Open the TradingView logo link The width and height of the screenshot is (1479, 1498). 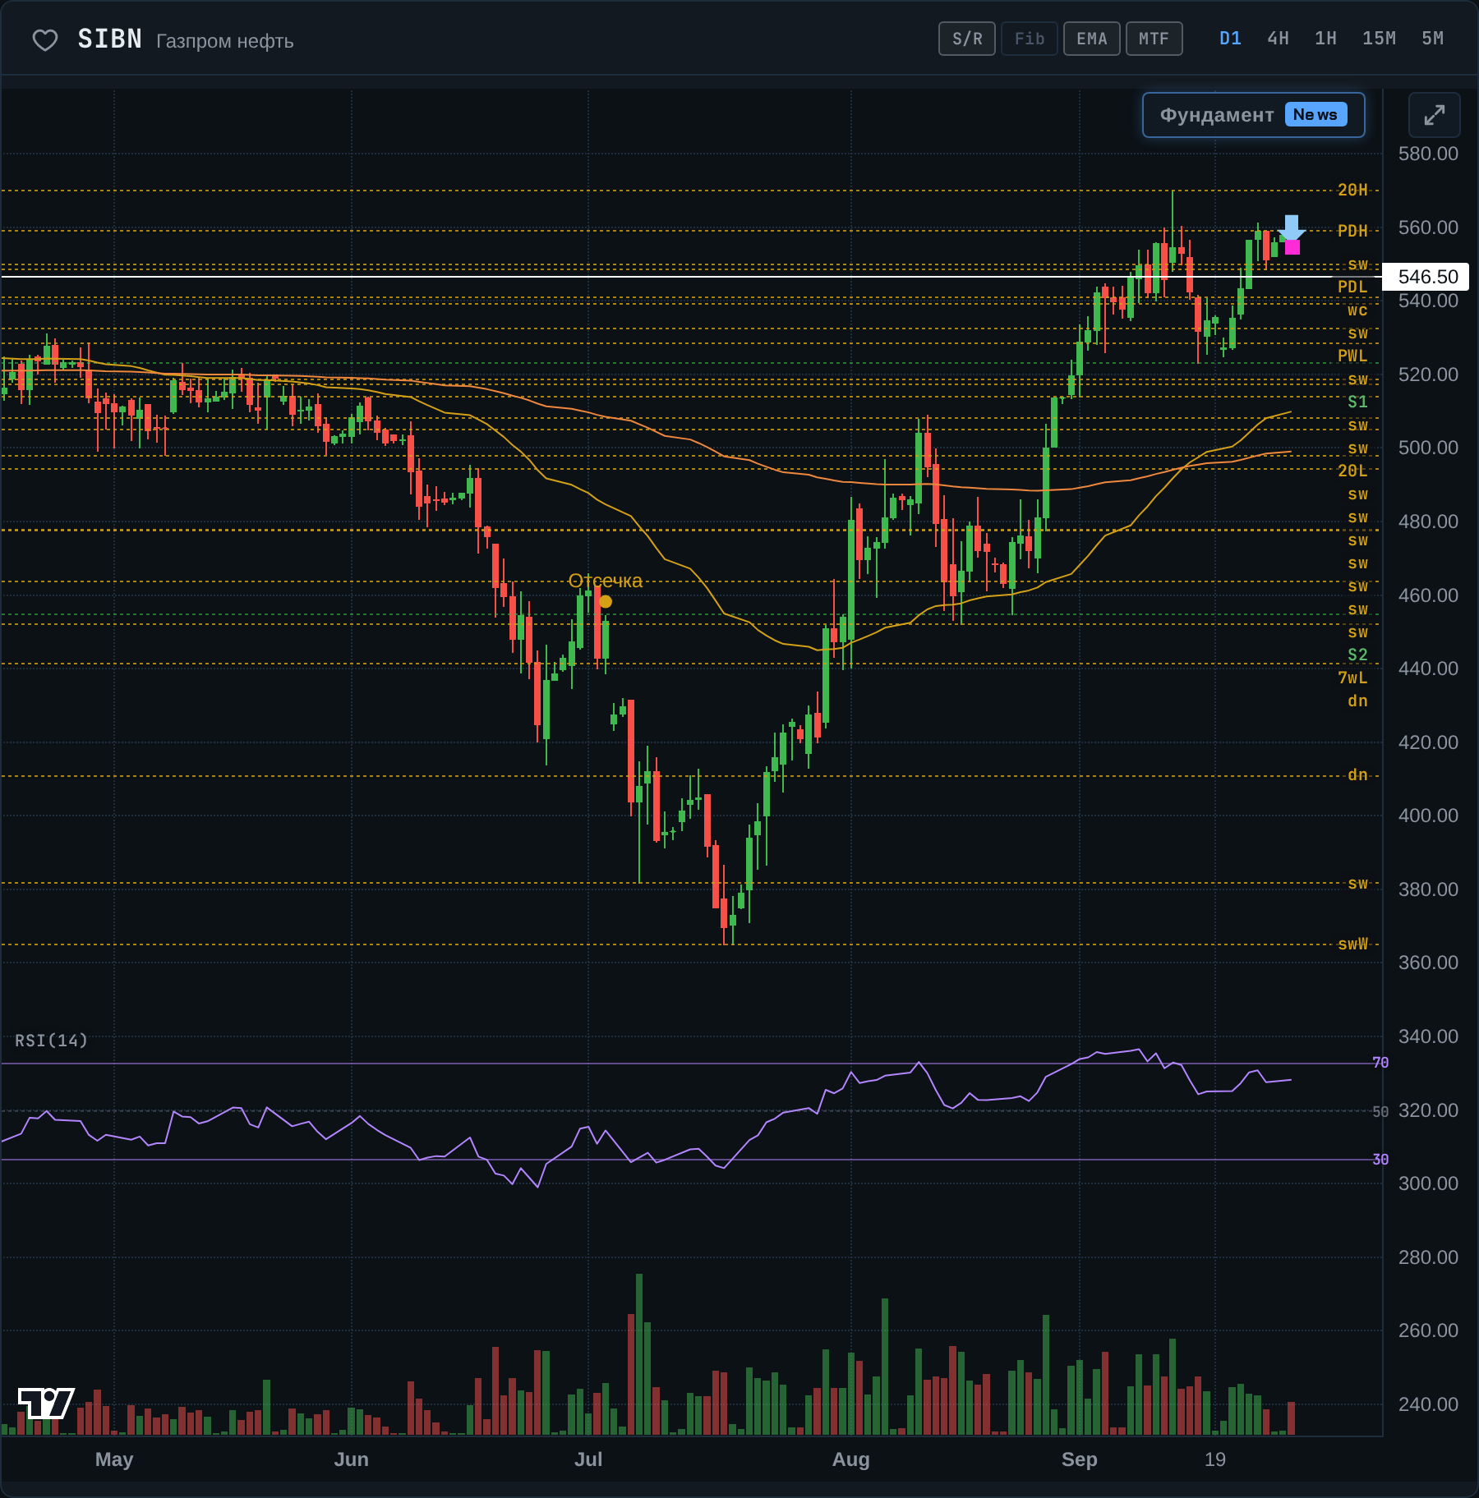46,1403
